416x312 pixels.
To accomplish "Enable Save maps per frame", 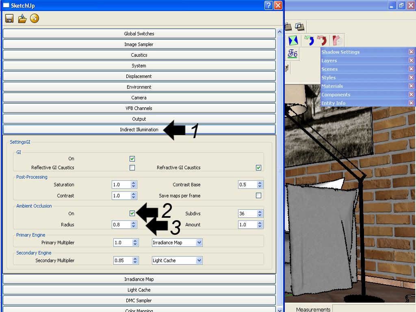I will [x=258, y=195].
